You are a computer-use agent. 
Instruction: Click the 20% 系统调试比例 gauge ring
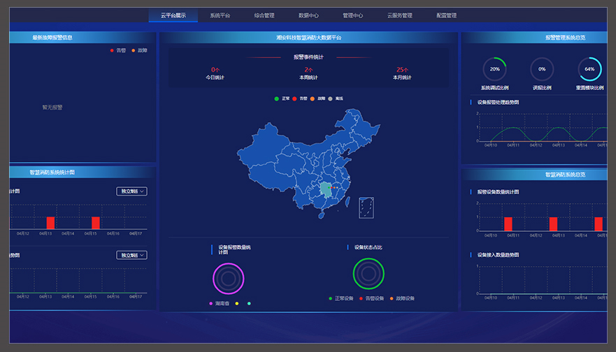494,69
